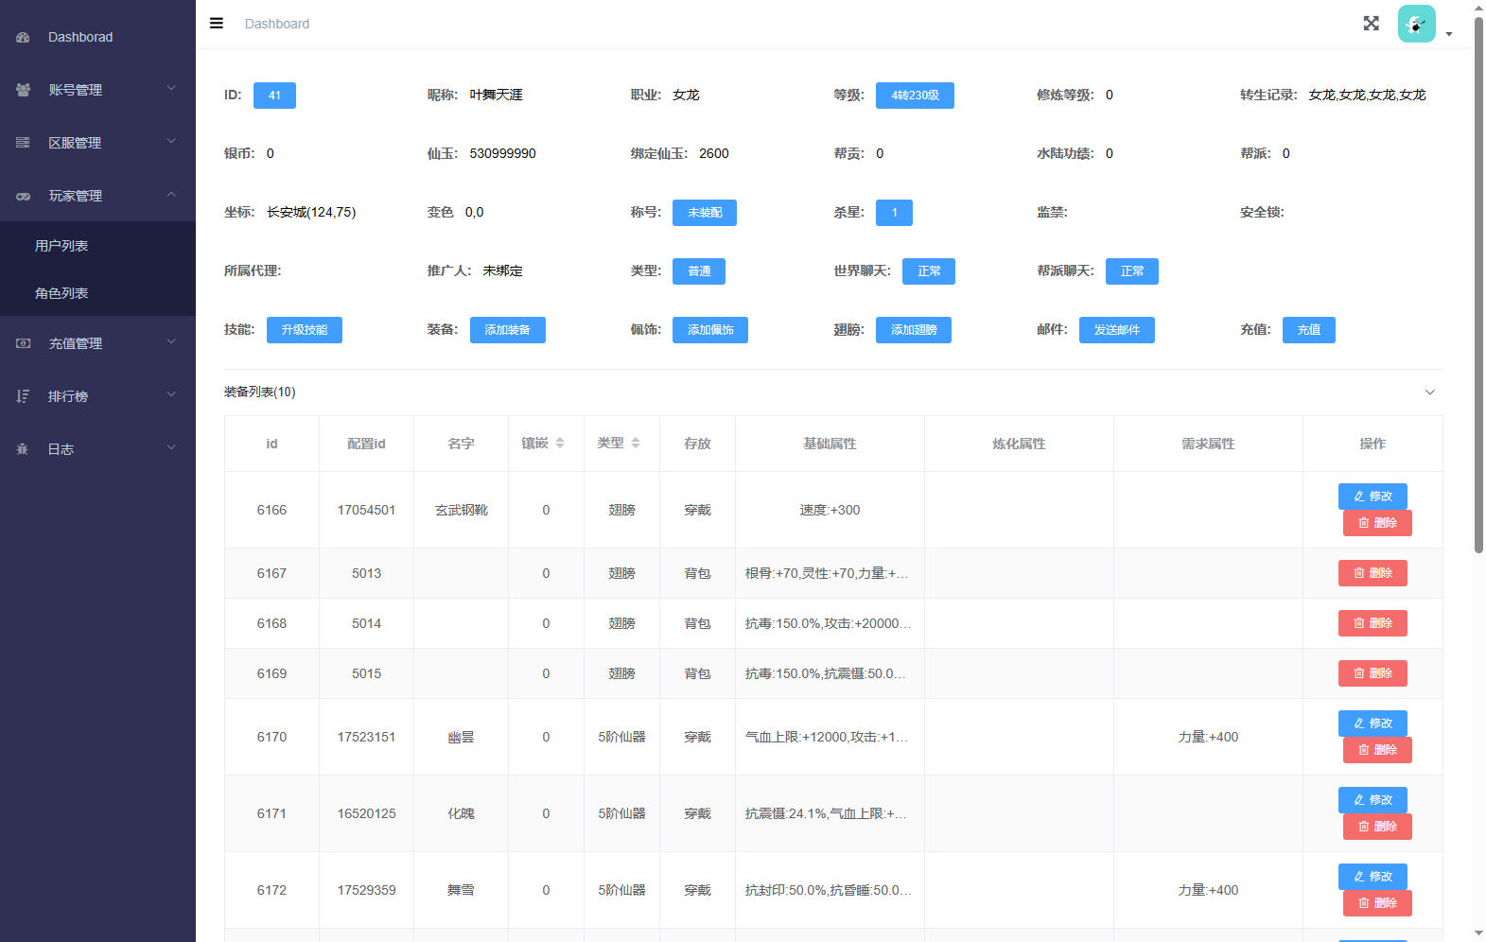Click the 基础属性 column header

coord(830,444)
